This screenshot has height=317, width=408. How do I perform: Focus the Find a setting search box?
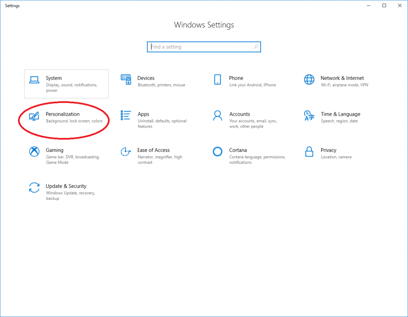(204, 47)
